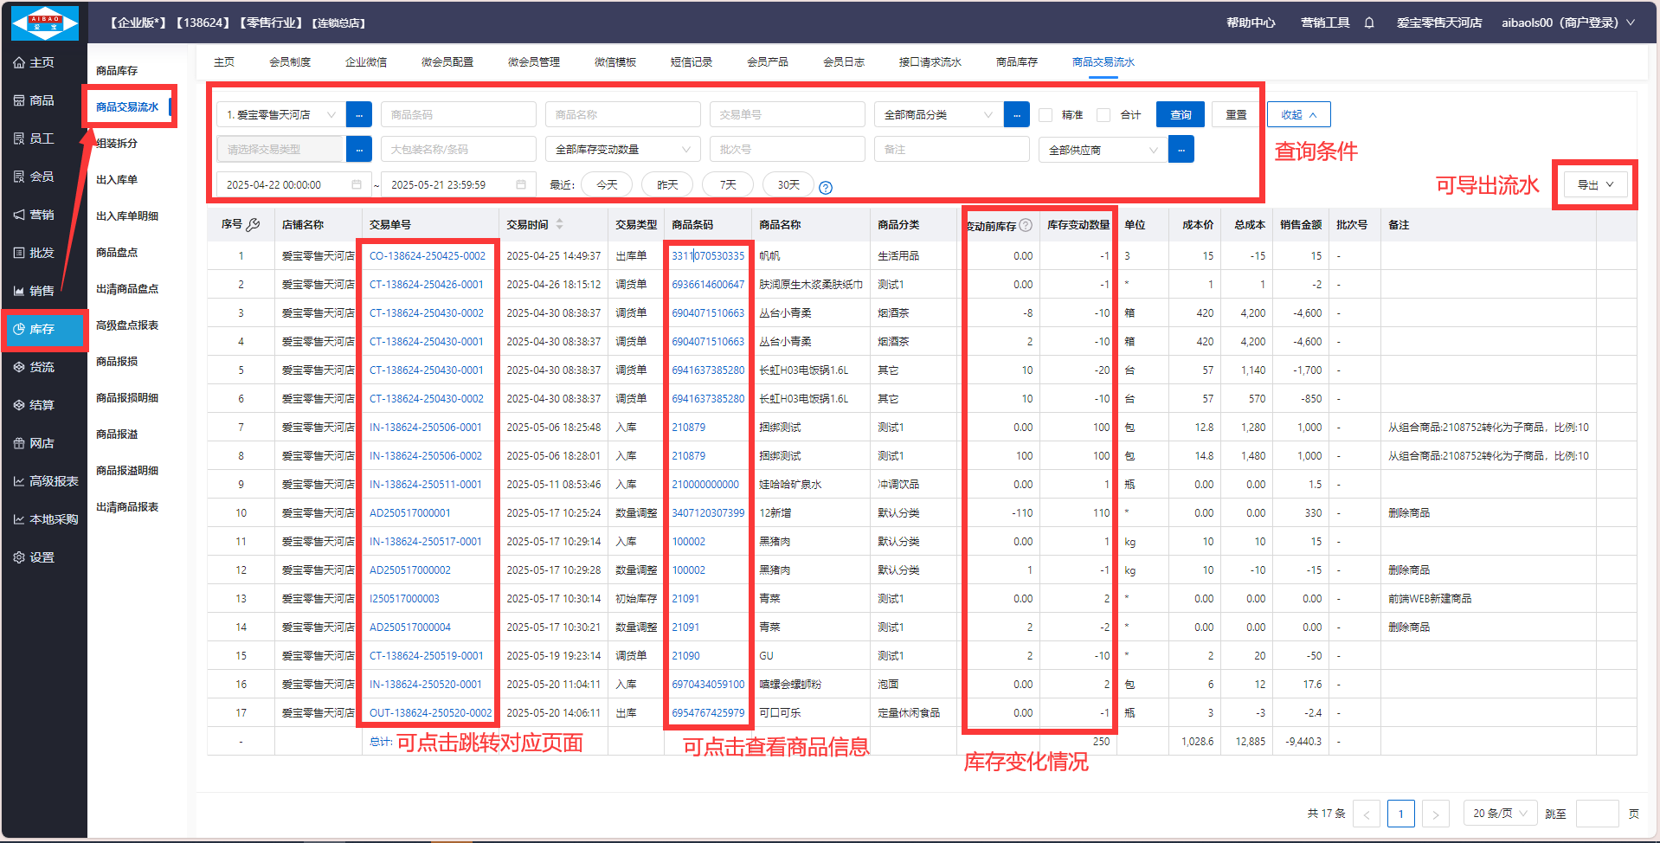Click help icon next to 变动前库存 header
This screenshot has width=1660, height=843.
point(1026,225)
